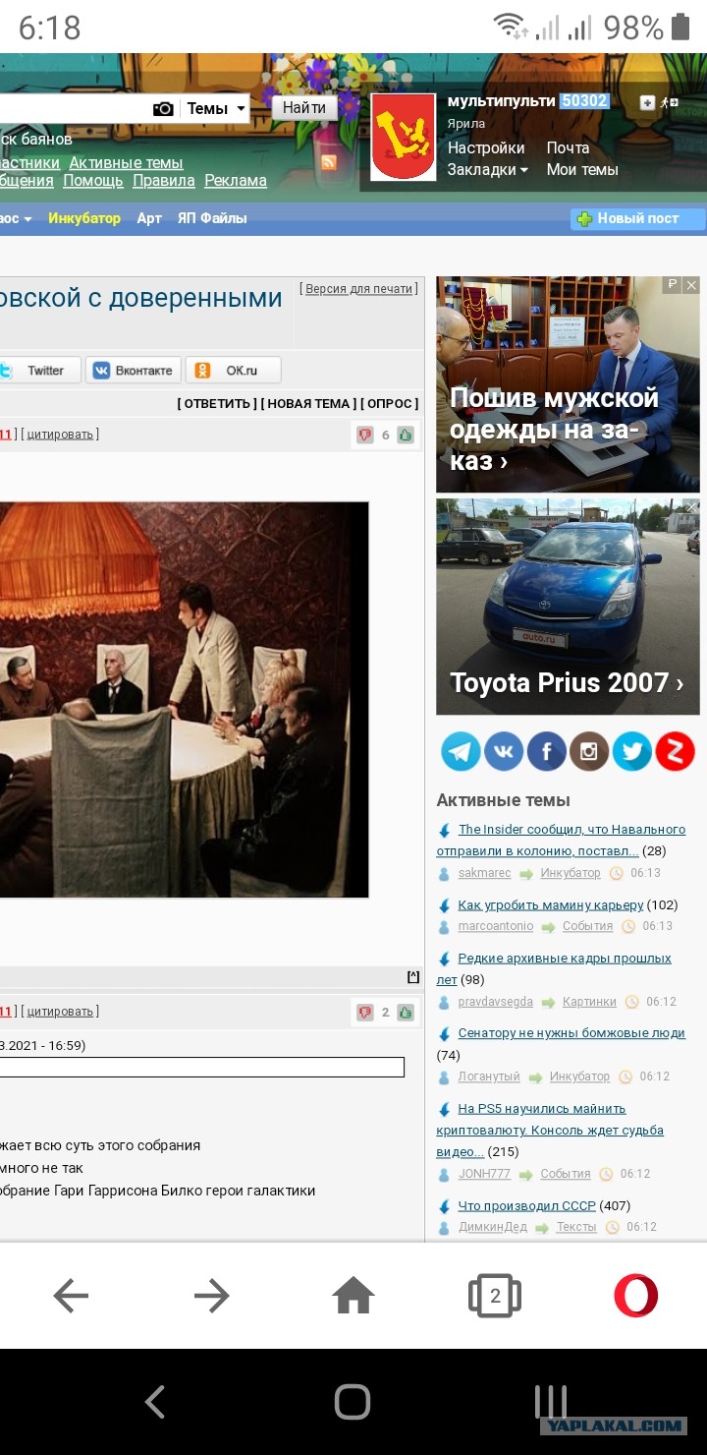Upvote the first post with thumbs up

[x=406, y=435]
